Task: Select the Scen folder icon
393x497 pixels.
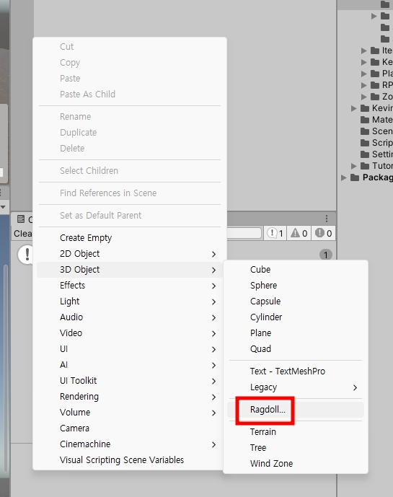Action: point(365,131)
